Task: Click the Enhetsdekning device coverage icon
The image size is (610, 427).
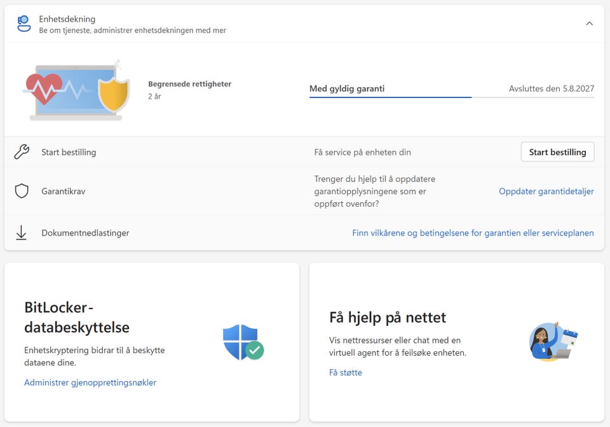Action: 24,24
